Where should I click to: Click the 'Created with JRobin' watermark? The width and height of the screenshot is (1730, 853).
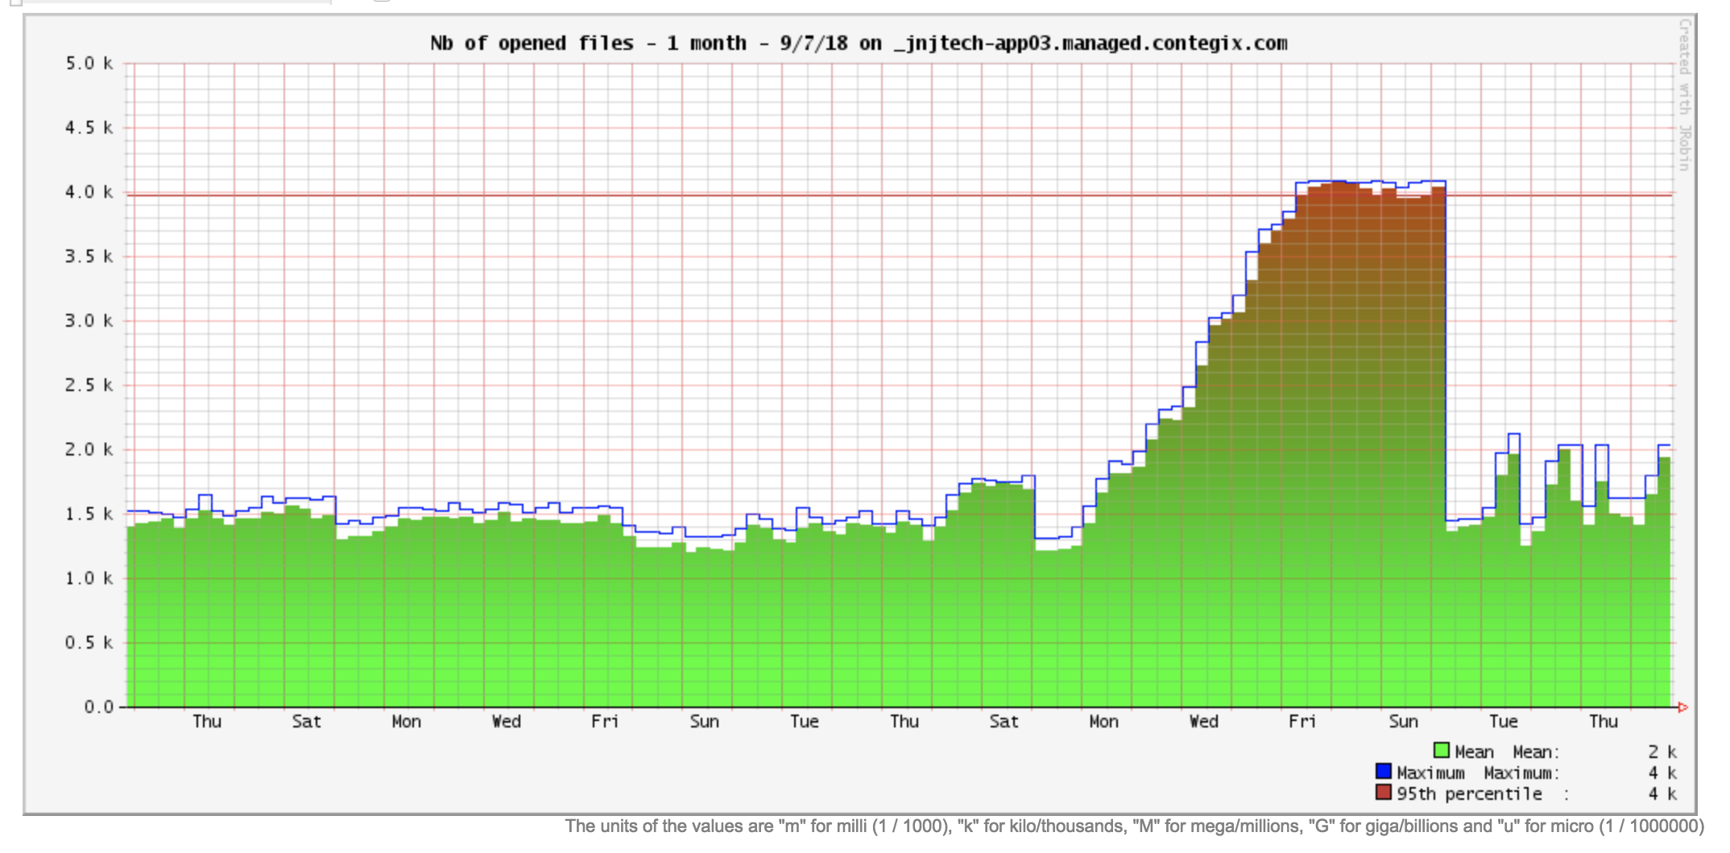(x=1684, y=94)
